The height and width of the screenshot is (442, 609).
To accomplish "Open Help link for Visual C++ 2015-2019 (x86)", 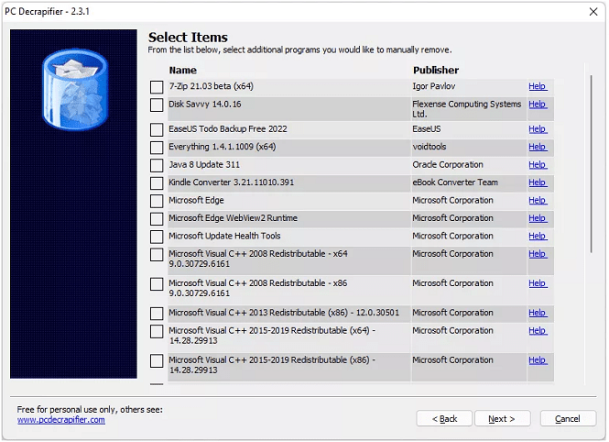I will 538,360.
